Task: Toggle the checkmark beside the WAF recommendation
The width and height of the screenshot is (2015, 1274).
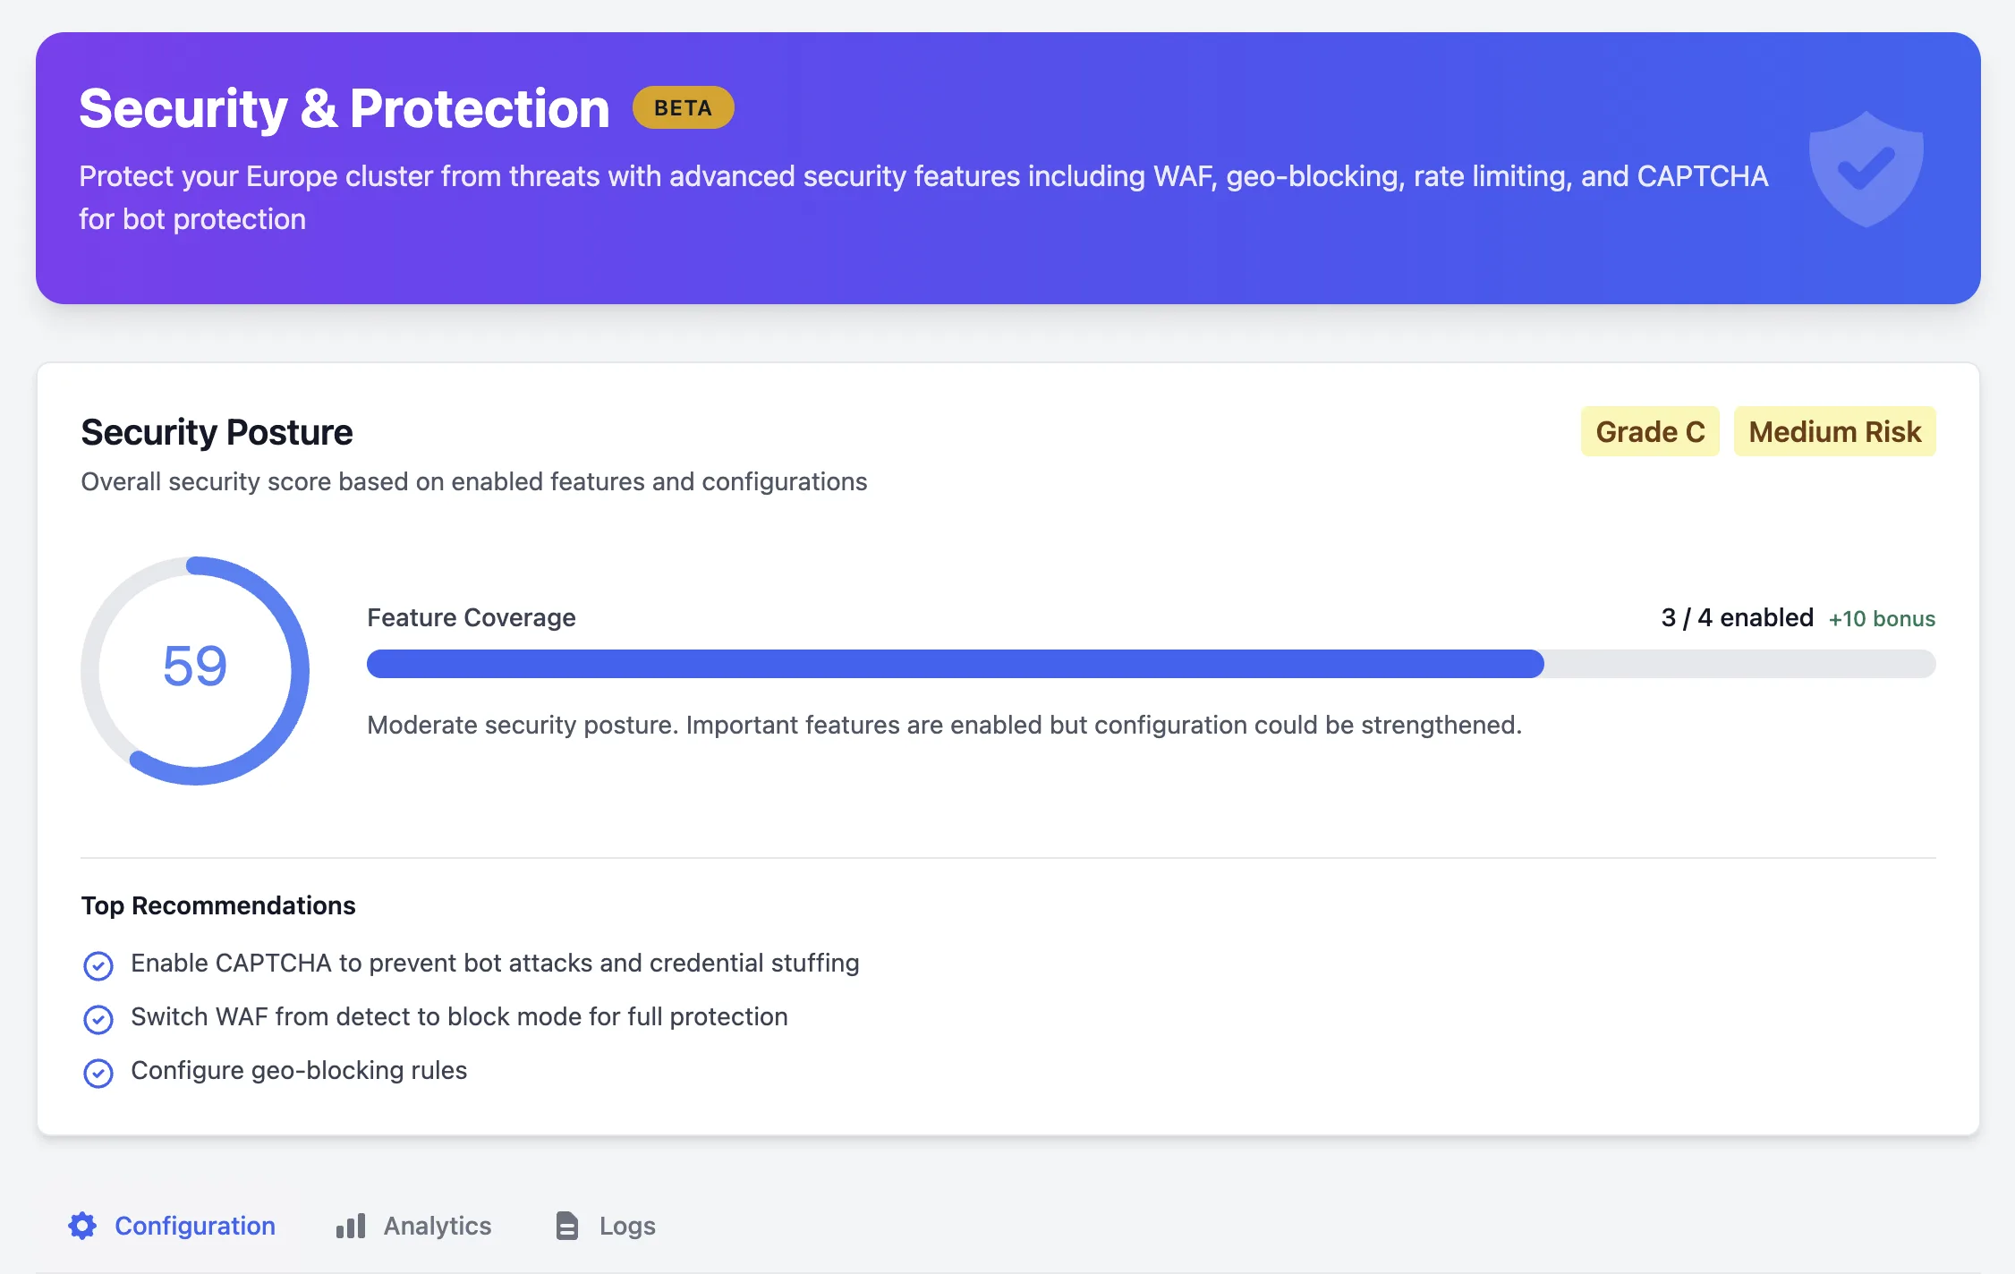Action: click(98, 1020)
